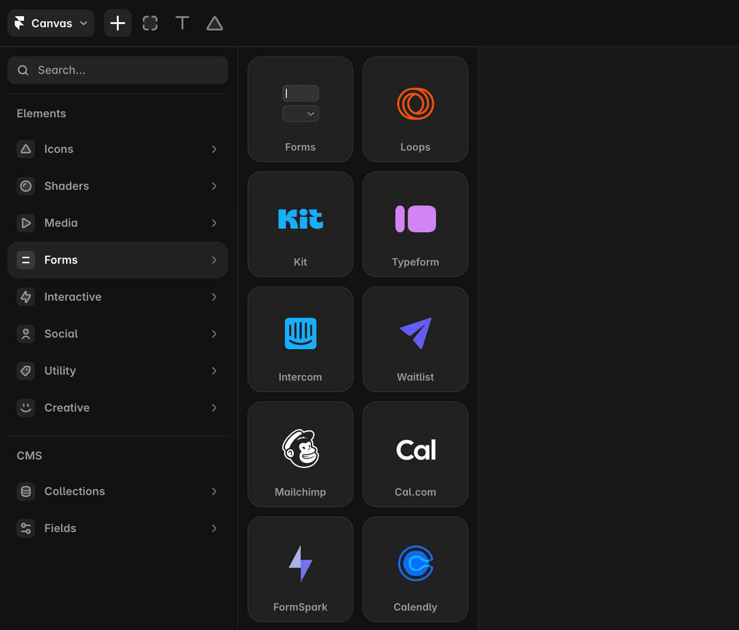
Task: Expand the Creative row chevron
Action: point(214,408)
